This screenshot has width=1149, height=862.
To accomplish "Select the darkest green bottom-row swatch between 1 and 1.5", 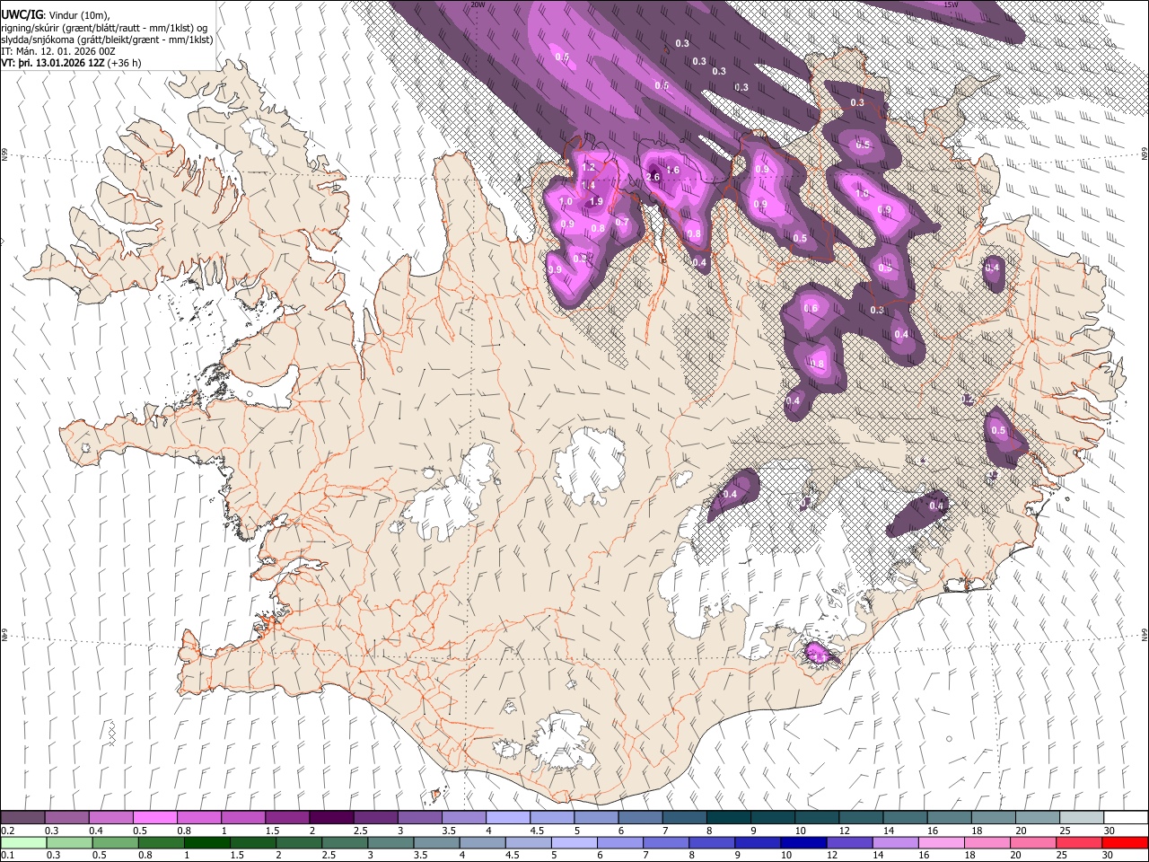I will click(207, 842).
